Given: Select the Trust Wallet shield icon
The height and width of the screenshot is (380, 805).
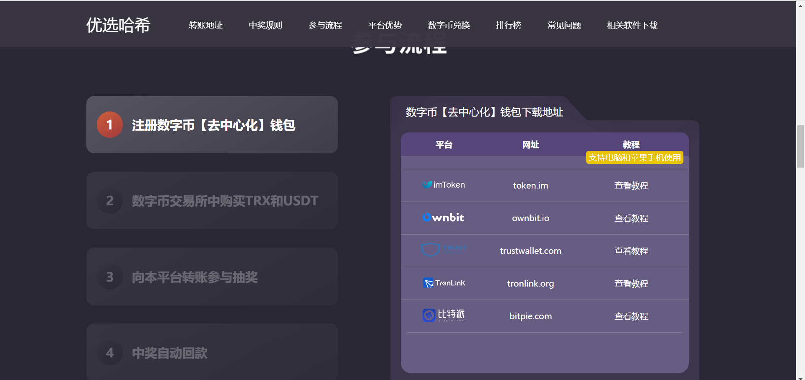Looking at the screenshot, I should (x=430, y=250).
